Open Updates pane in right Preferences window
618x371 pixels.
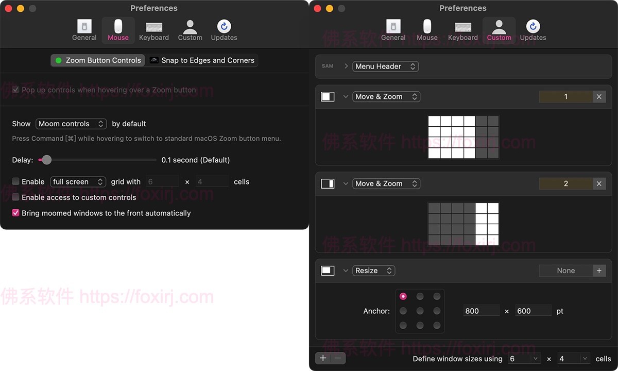pyautogui.click(x=533, y=30)
